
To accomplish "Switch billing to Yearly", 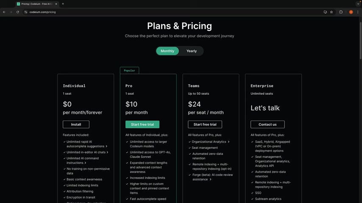I will [192, 51].
